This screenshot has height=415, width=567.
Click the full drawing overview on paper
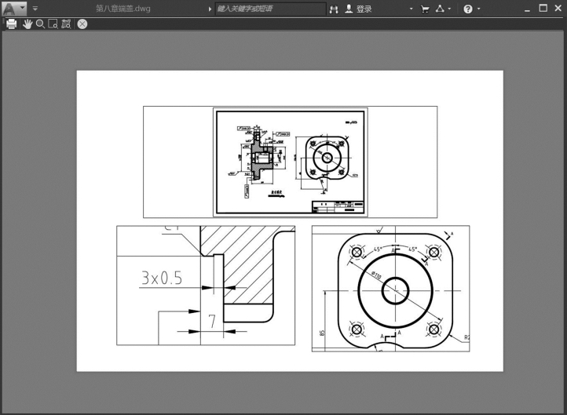(x=290, y=162)
